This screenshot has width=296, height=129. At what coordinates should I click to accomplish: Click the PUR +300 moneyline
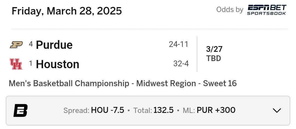click(216, 110)
